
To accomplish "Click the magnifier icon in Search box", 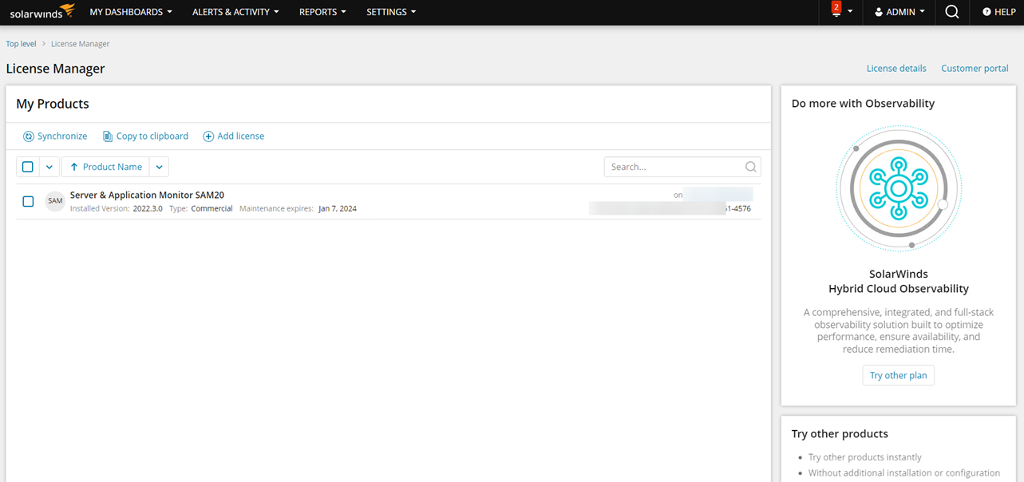I will click(750, 167).
